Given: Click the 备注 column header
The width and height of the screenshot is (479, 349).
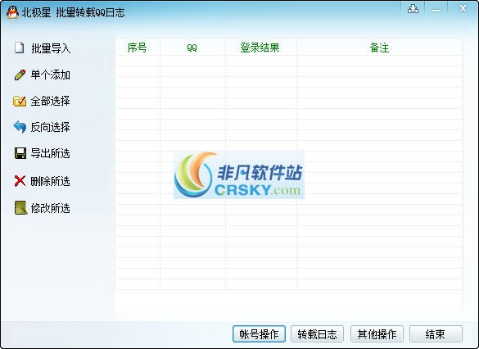Looking at the screenshot, I should click(x=379, y=48).
